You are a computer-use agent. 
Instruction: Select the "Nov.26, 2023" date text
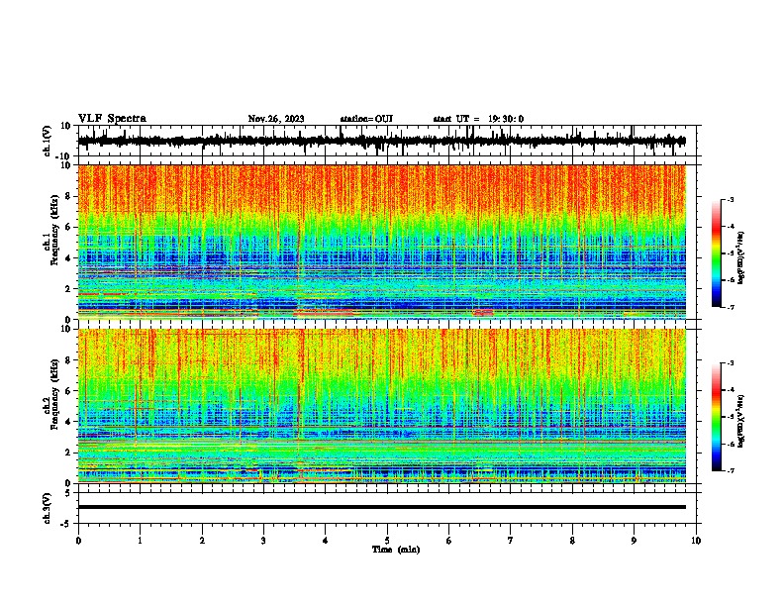[276, 119]
